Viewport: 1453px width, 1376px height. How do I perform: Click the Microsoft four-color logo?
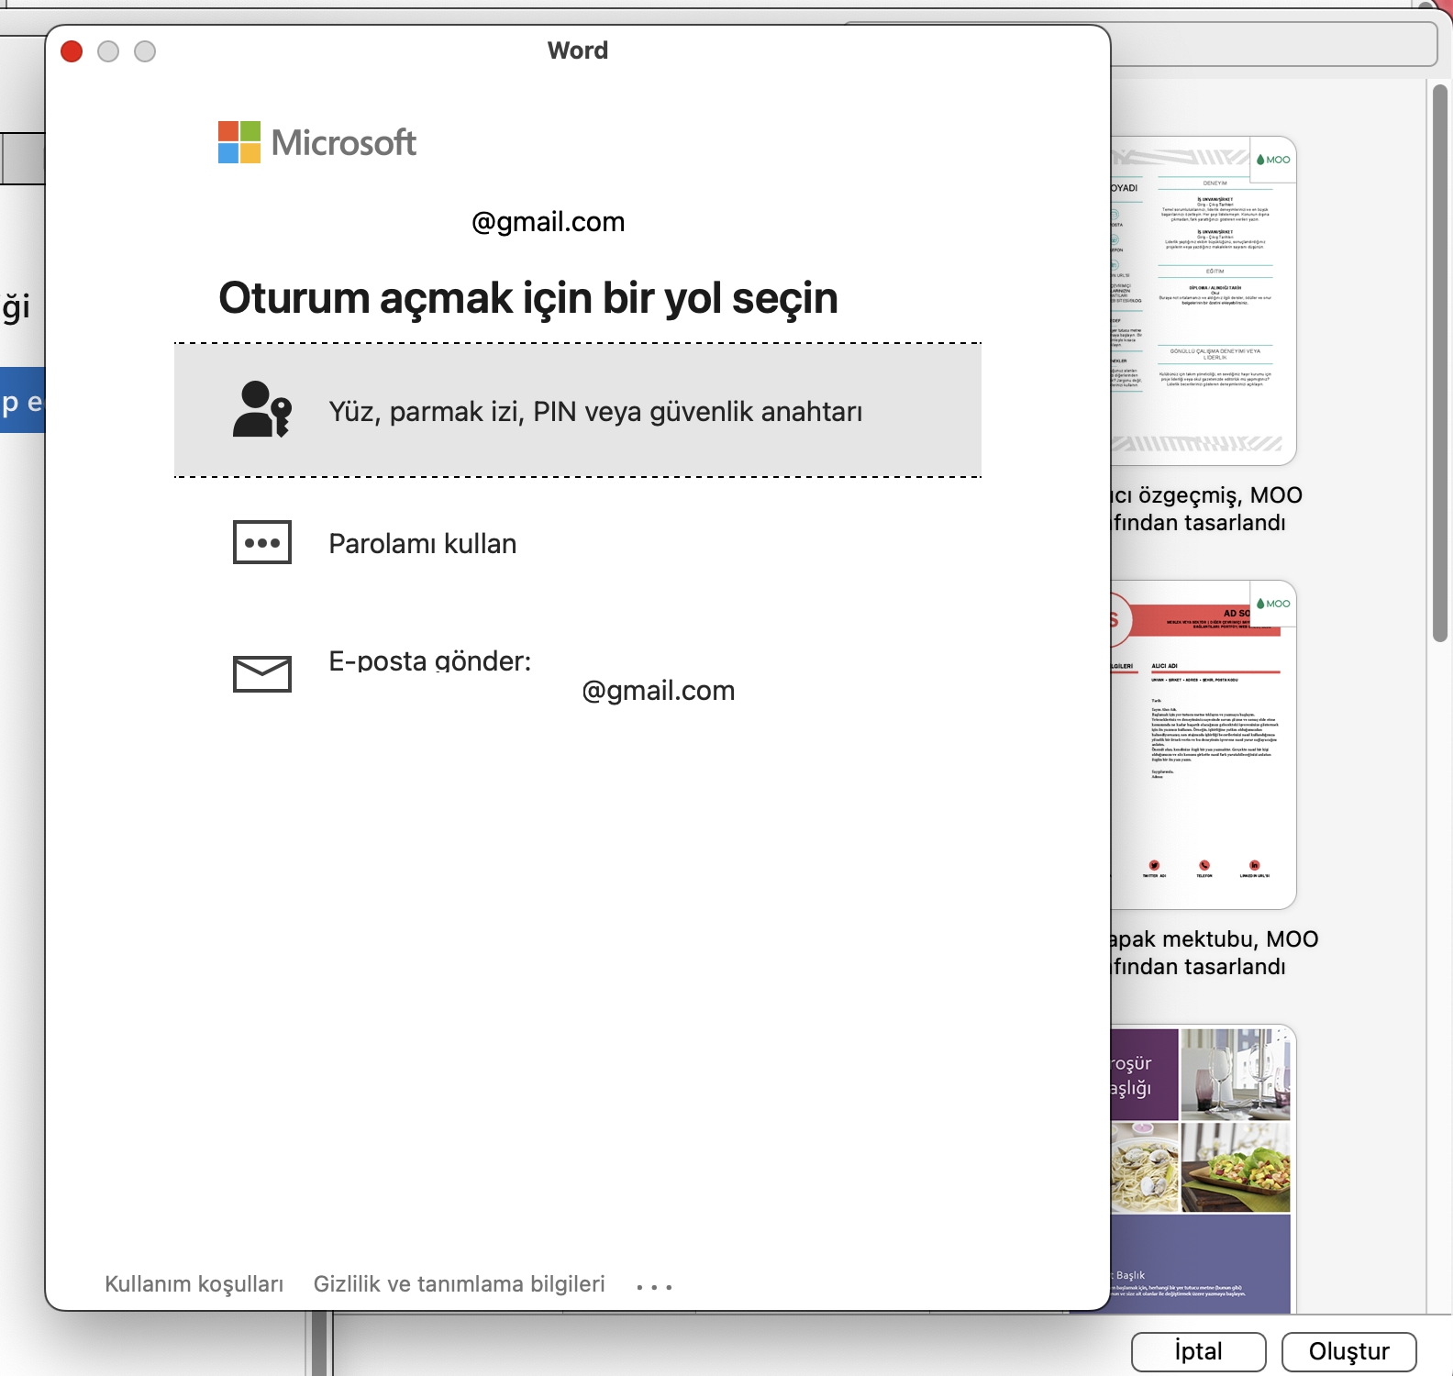tap(239, 142)
